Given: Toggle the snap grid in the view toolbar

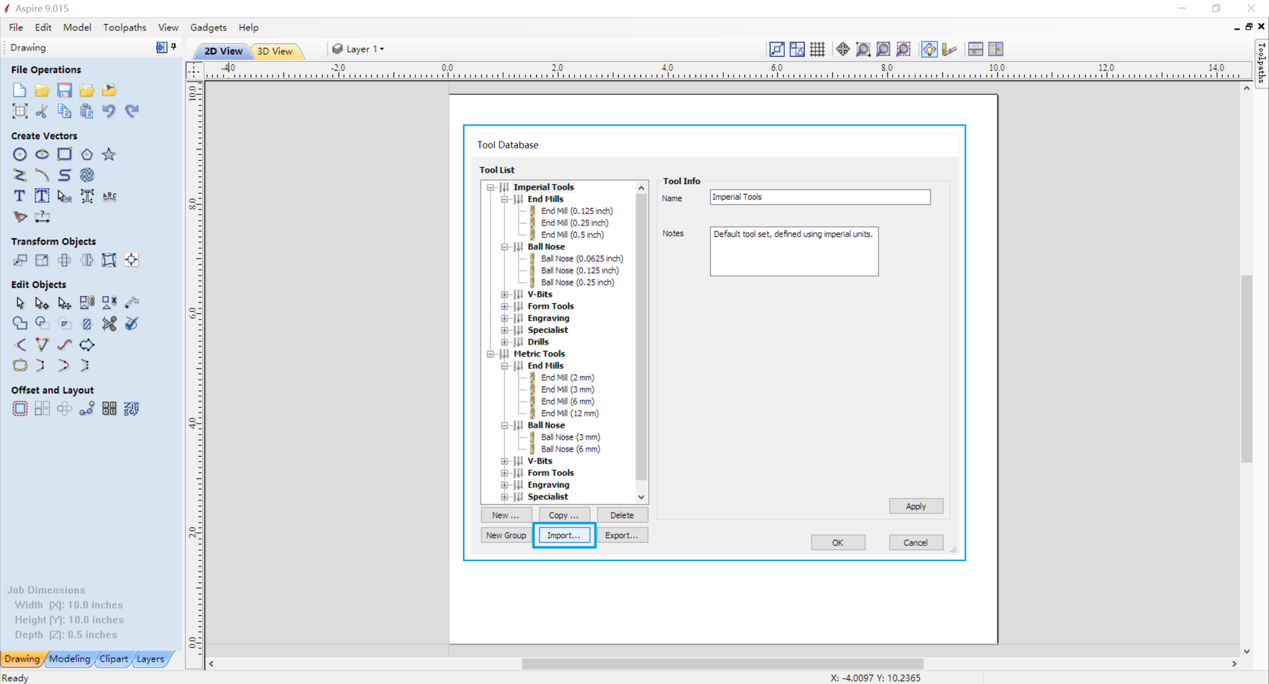Looking at the screenshot, I should (x=818, y=49).
